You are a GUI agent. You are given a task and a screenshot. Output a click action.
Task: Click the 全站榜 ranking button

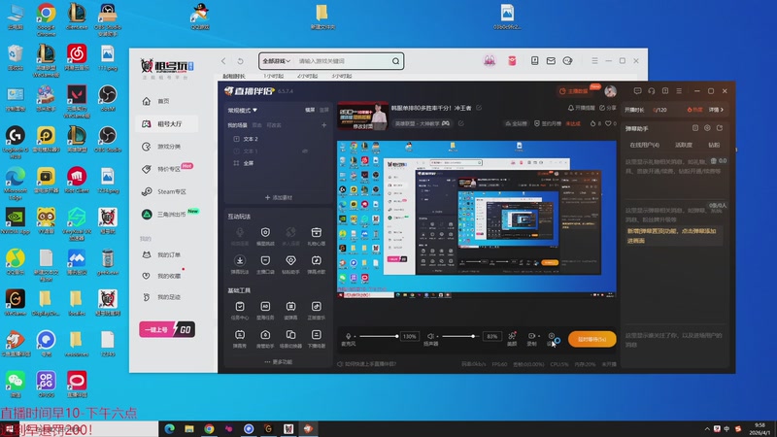point(516,123)
